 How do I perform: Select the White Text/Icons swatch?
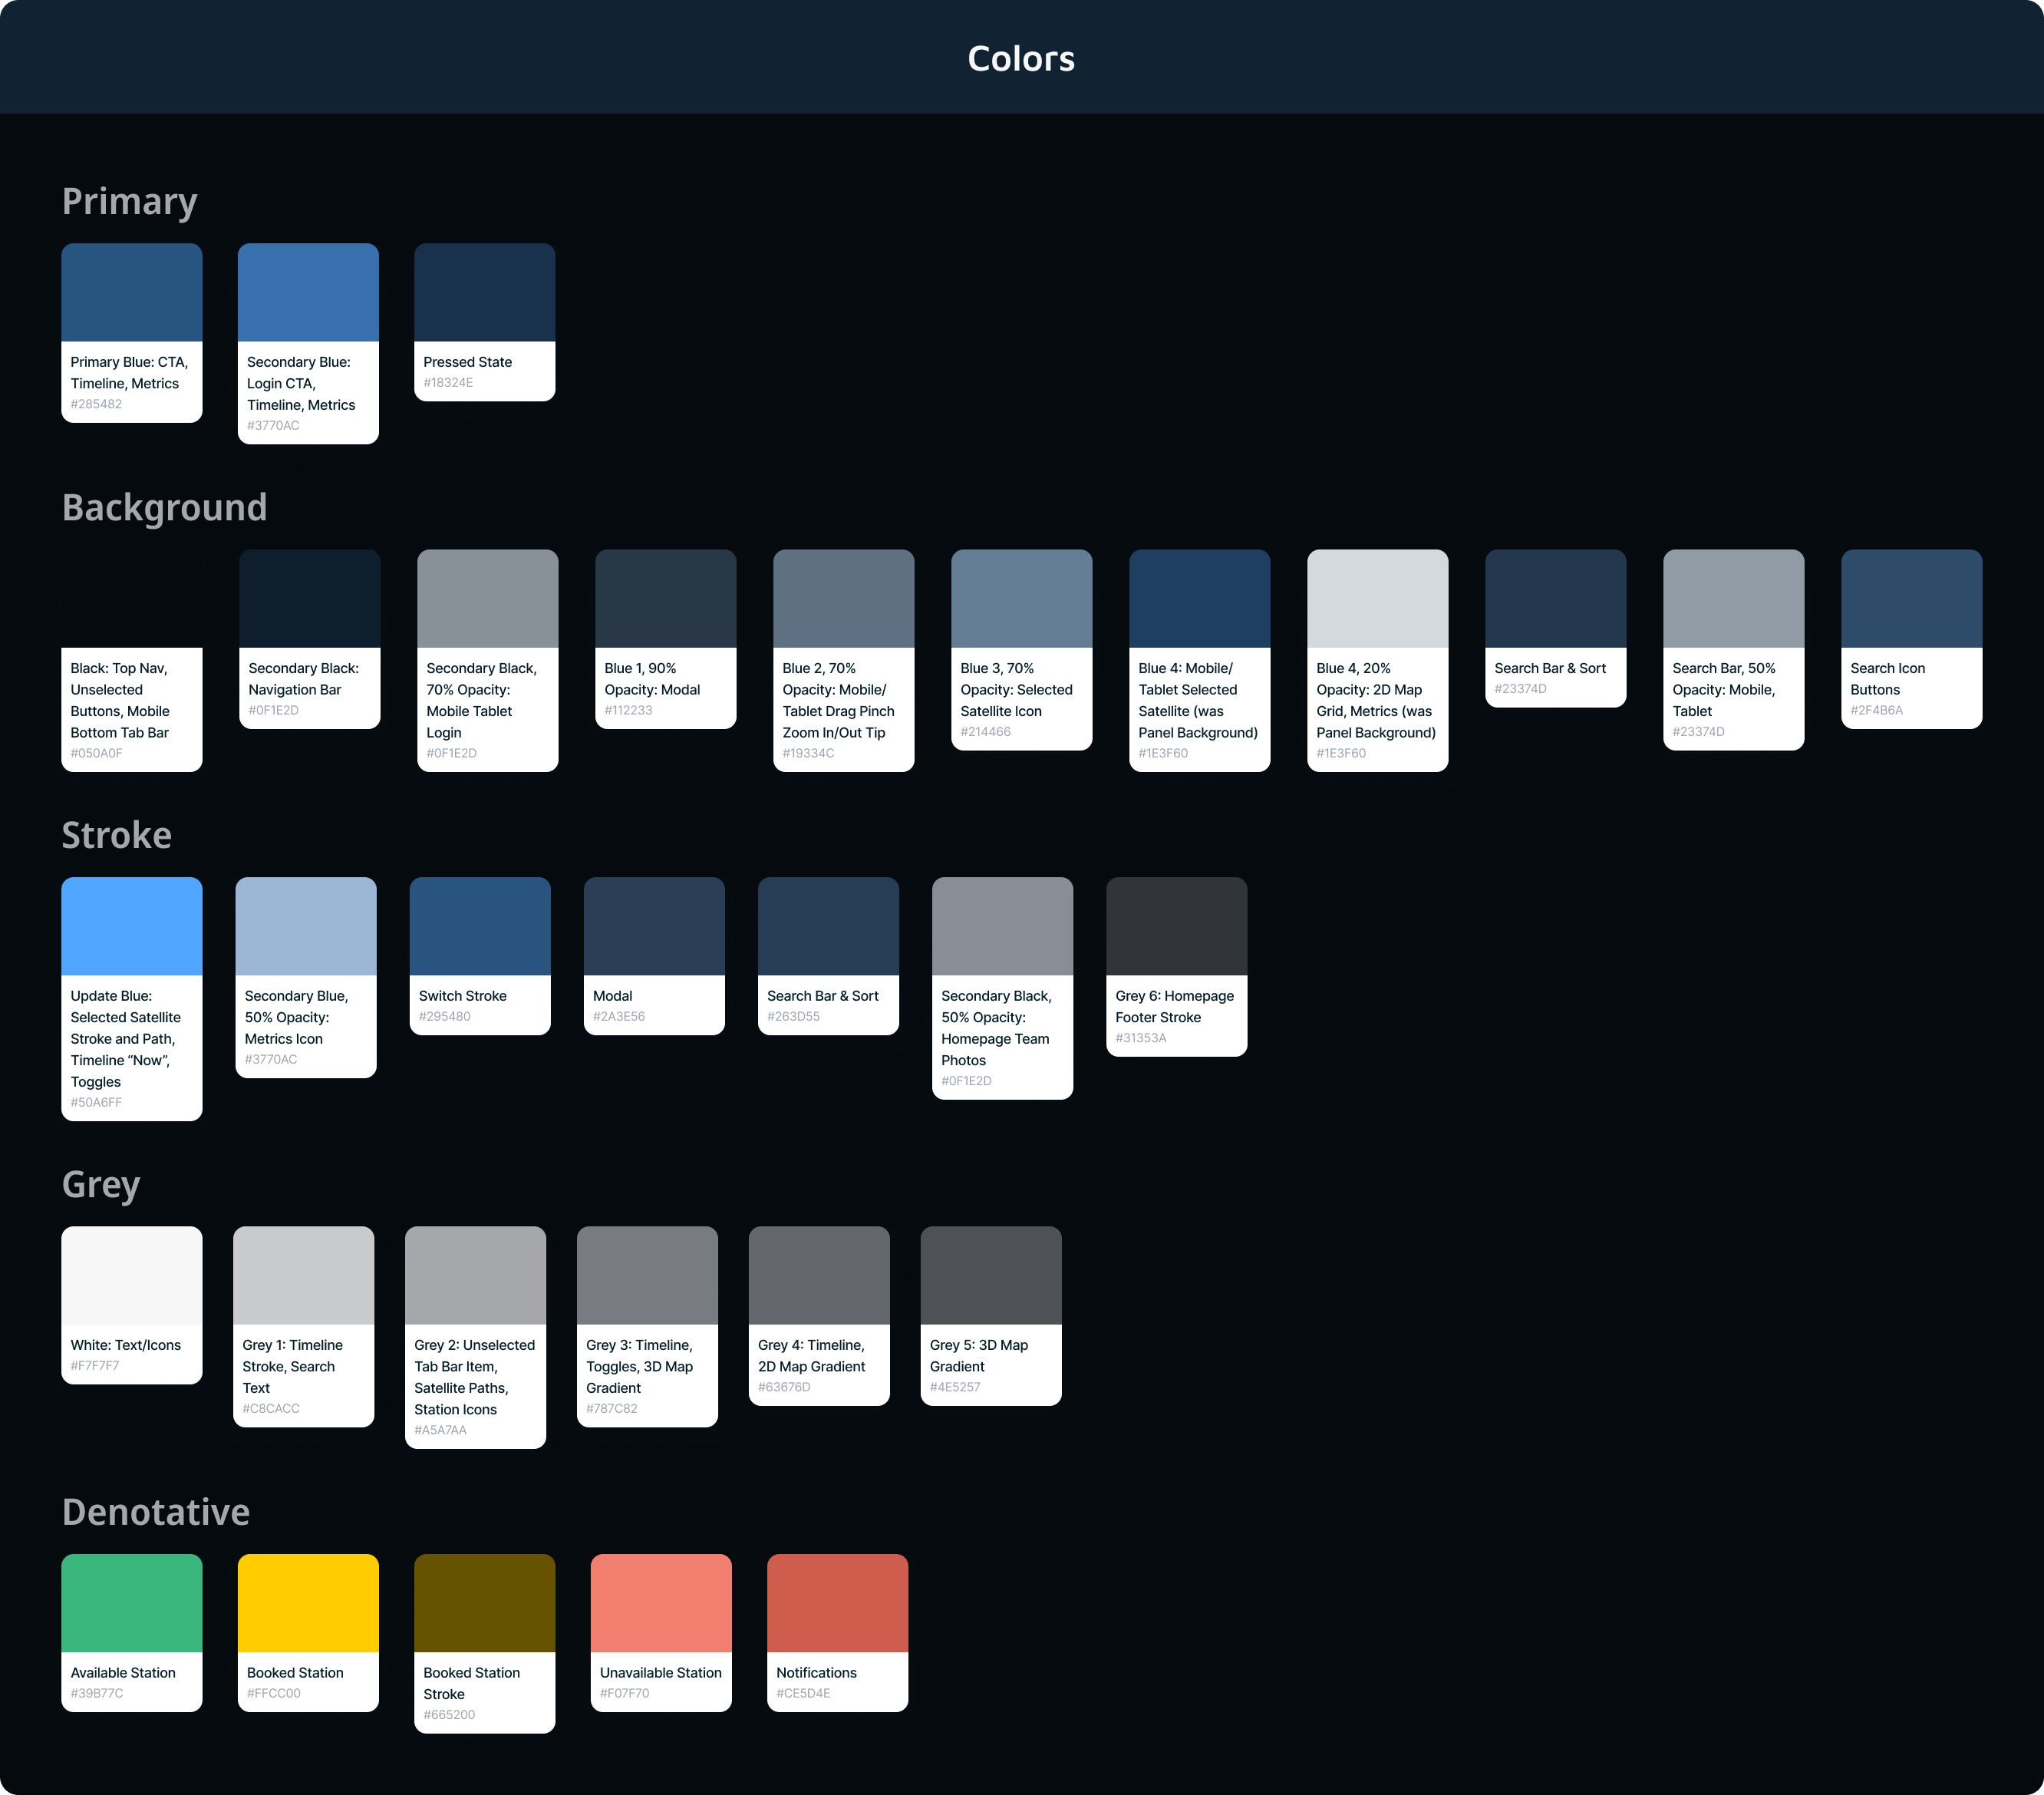pyautogui.click(x=132, y=1276)
